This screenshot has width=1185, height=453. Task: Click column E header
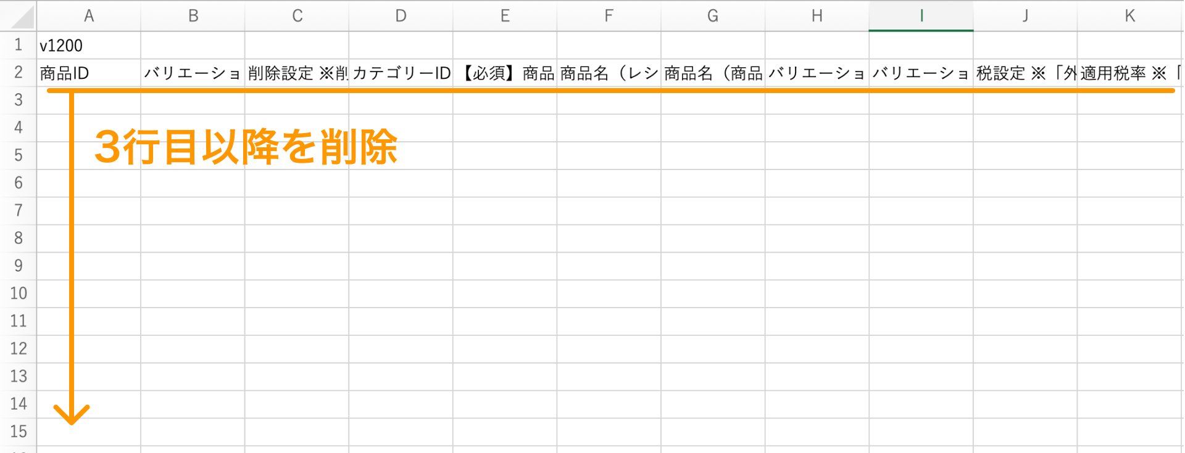click(505, 16)
